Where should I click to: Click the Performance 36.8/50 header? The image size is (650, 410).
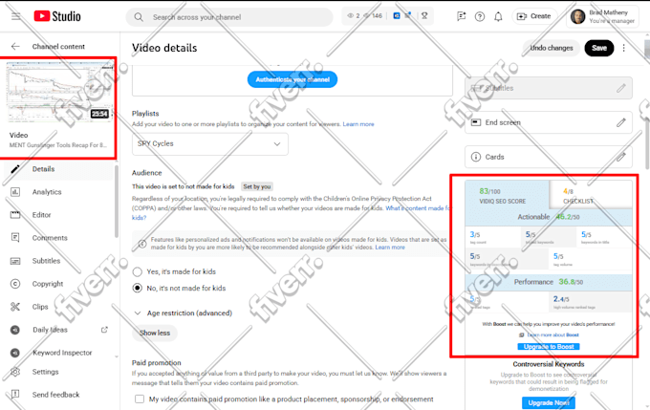(549, 282)
